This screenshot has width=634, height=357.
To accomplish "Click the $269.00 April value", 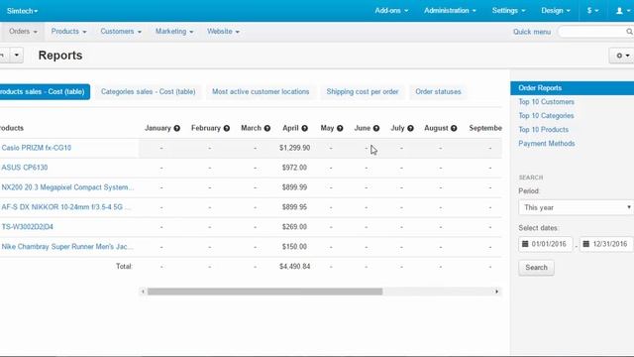I will (x=294, y=227).
